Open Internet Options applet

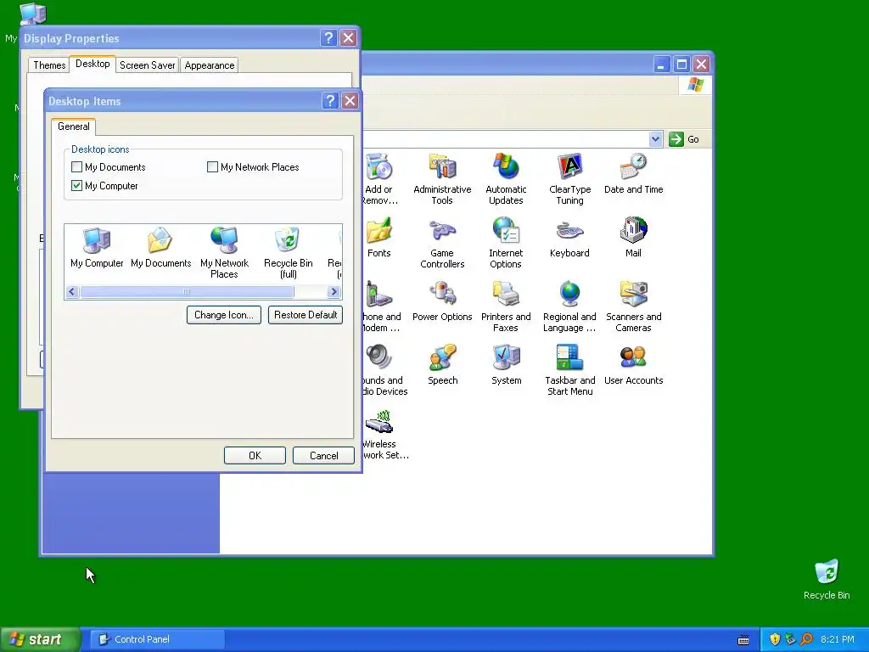506,242
